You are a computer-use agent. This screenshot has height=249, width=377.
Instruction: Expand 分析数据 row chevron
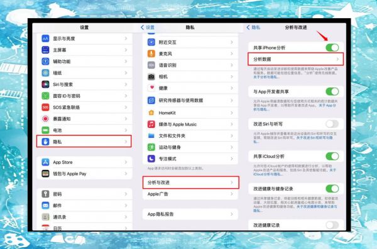(x=338, y=59)
